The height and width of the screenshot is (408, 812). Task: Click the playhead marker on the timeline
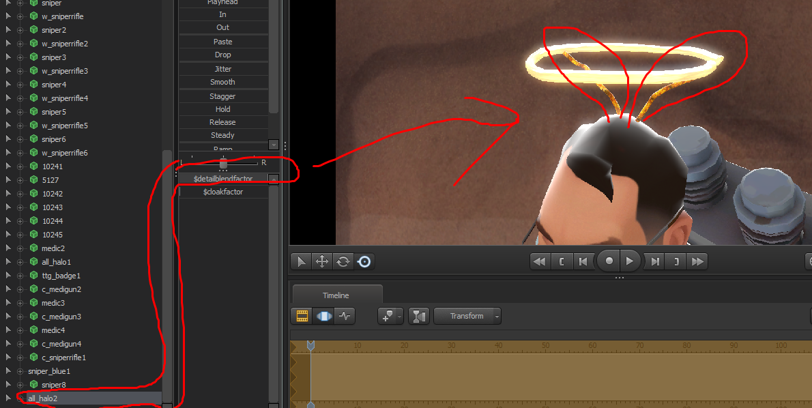310,345
